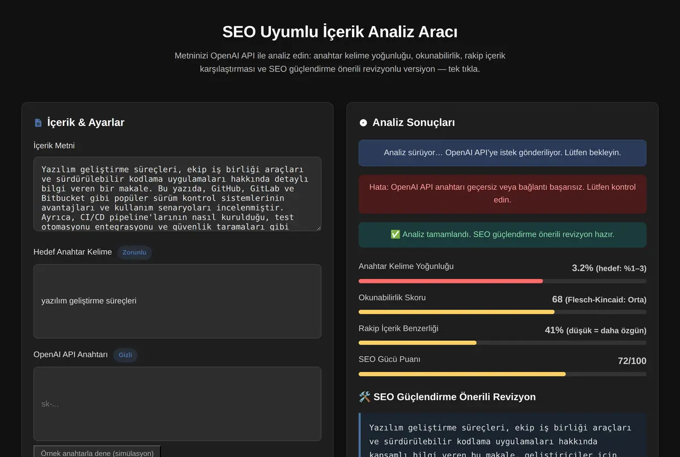Click inside the İçerik Metni textarea
The width and height of the screenshot is (680, 457).
pos(177,194)
